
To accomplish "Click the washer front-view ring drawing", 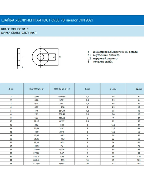I will (40, 57).
